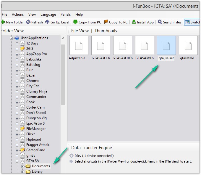Expand the 12 Days tree node

pyautogui.click(x=17, y=44)
